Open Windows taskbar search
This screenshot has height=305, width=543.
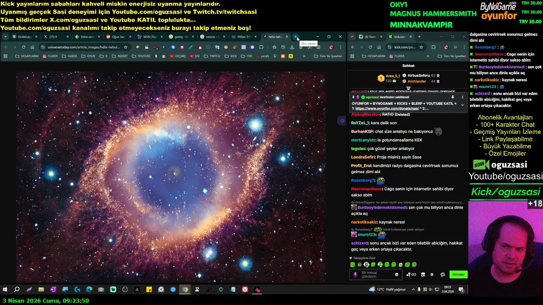17,290
